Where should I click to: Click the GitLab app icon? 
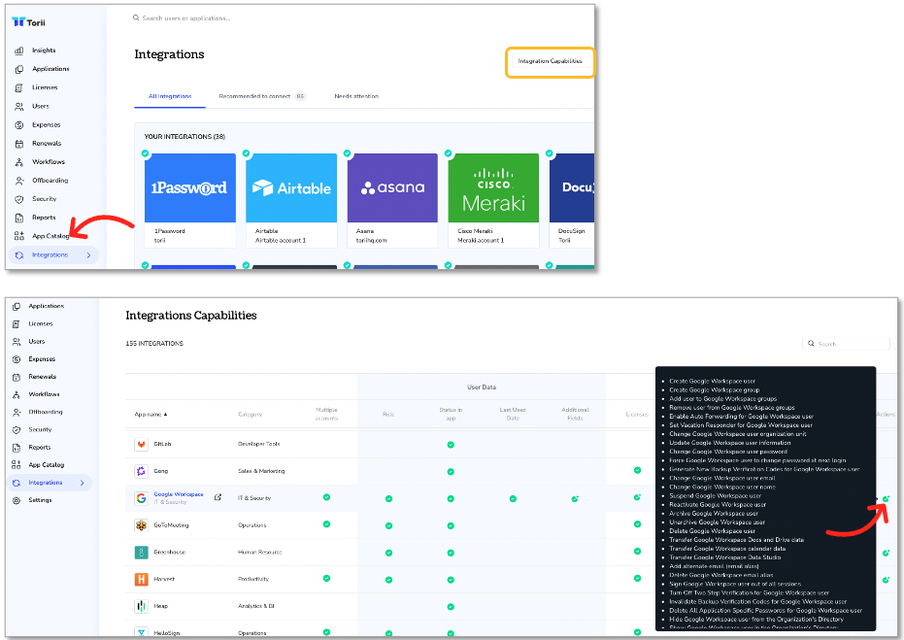(x=141, y=445)
